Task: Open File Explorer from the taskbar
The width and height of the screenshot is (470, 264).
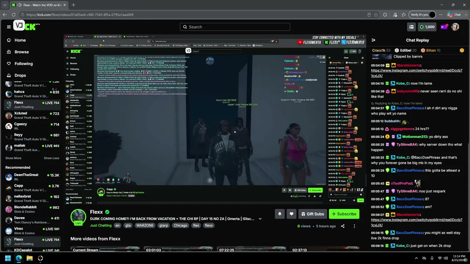Action: point(29,258)
